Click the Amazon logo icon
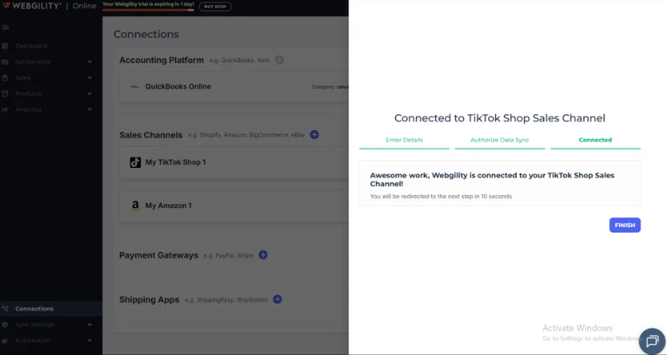 click(x=136, y=206)
